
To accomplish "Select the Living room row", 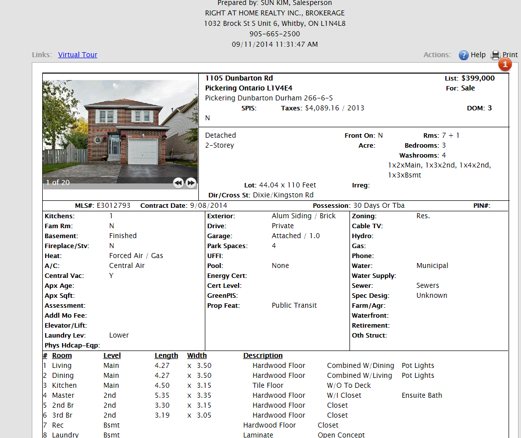I will [62, 365].
